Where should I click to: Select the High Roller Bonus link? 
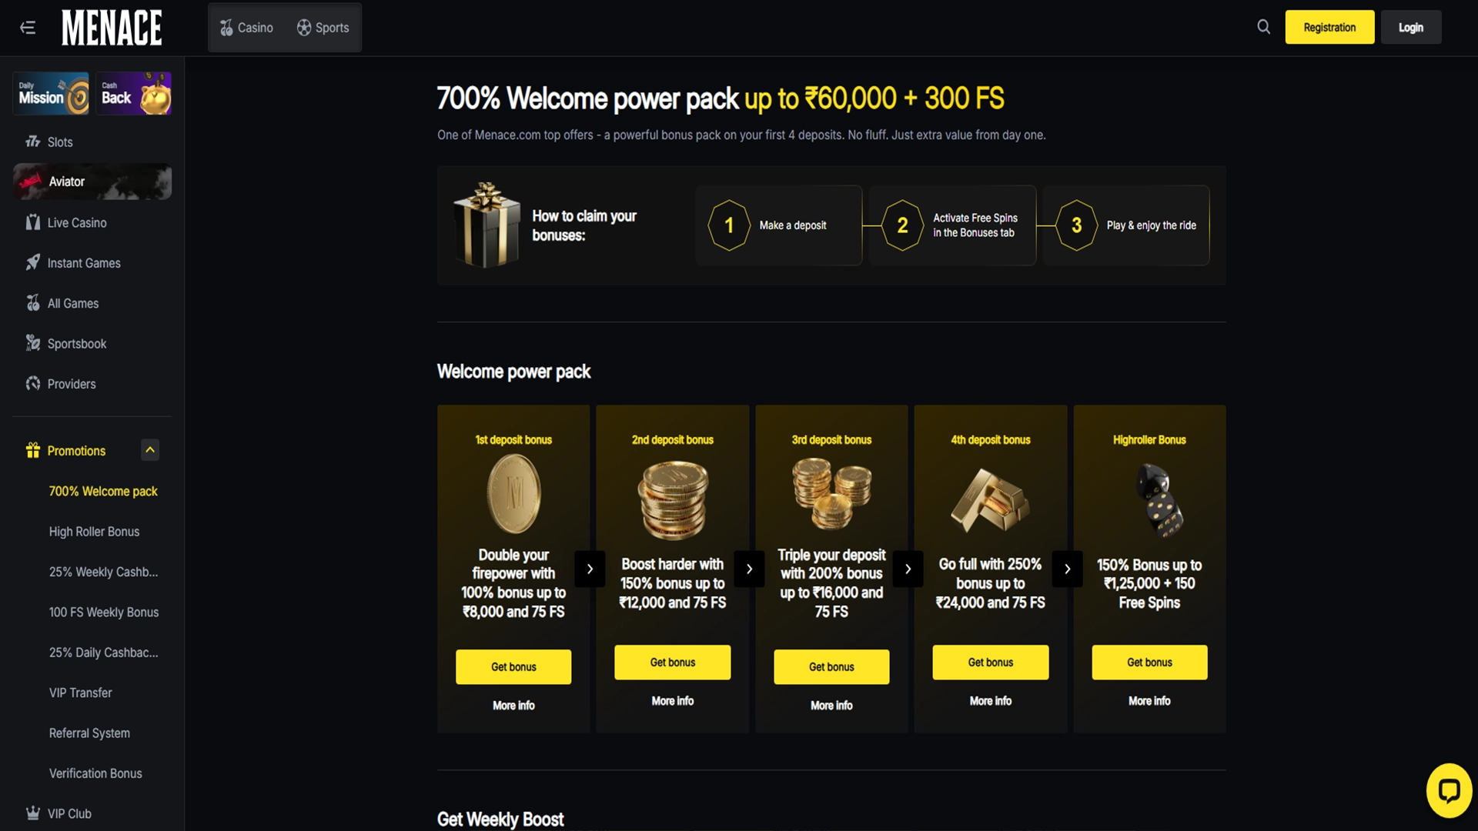coord(94,531)
